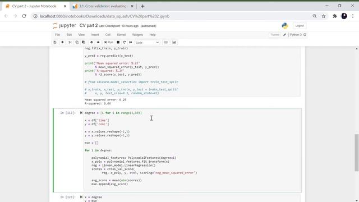This screenshot has width=359, height=202.
Task: Click the Jupyter logo
Action: tap(65, 25)
